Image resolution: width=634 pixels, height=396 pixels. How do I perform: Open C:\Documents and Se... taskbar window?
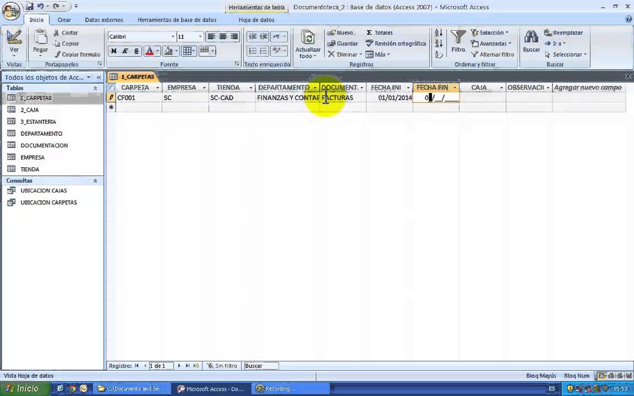click(x=132, y=389)
